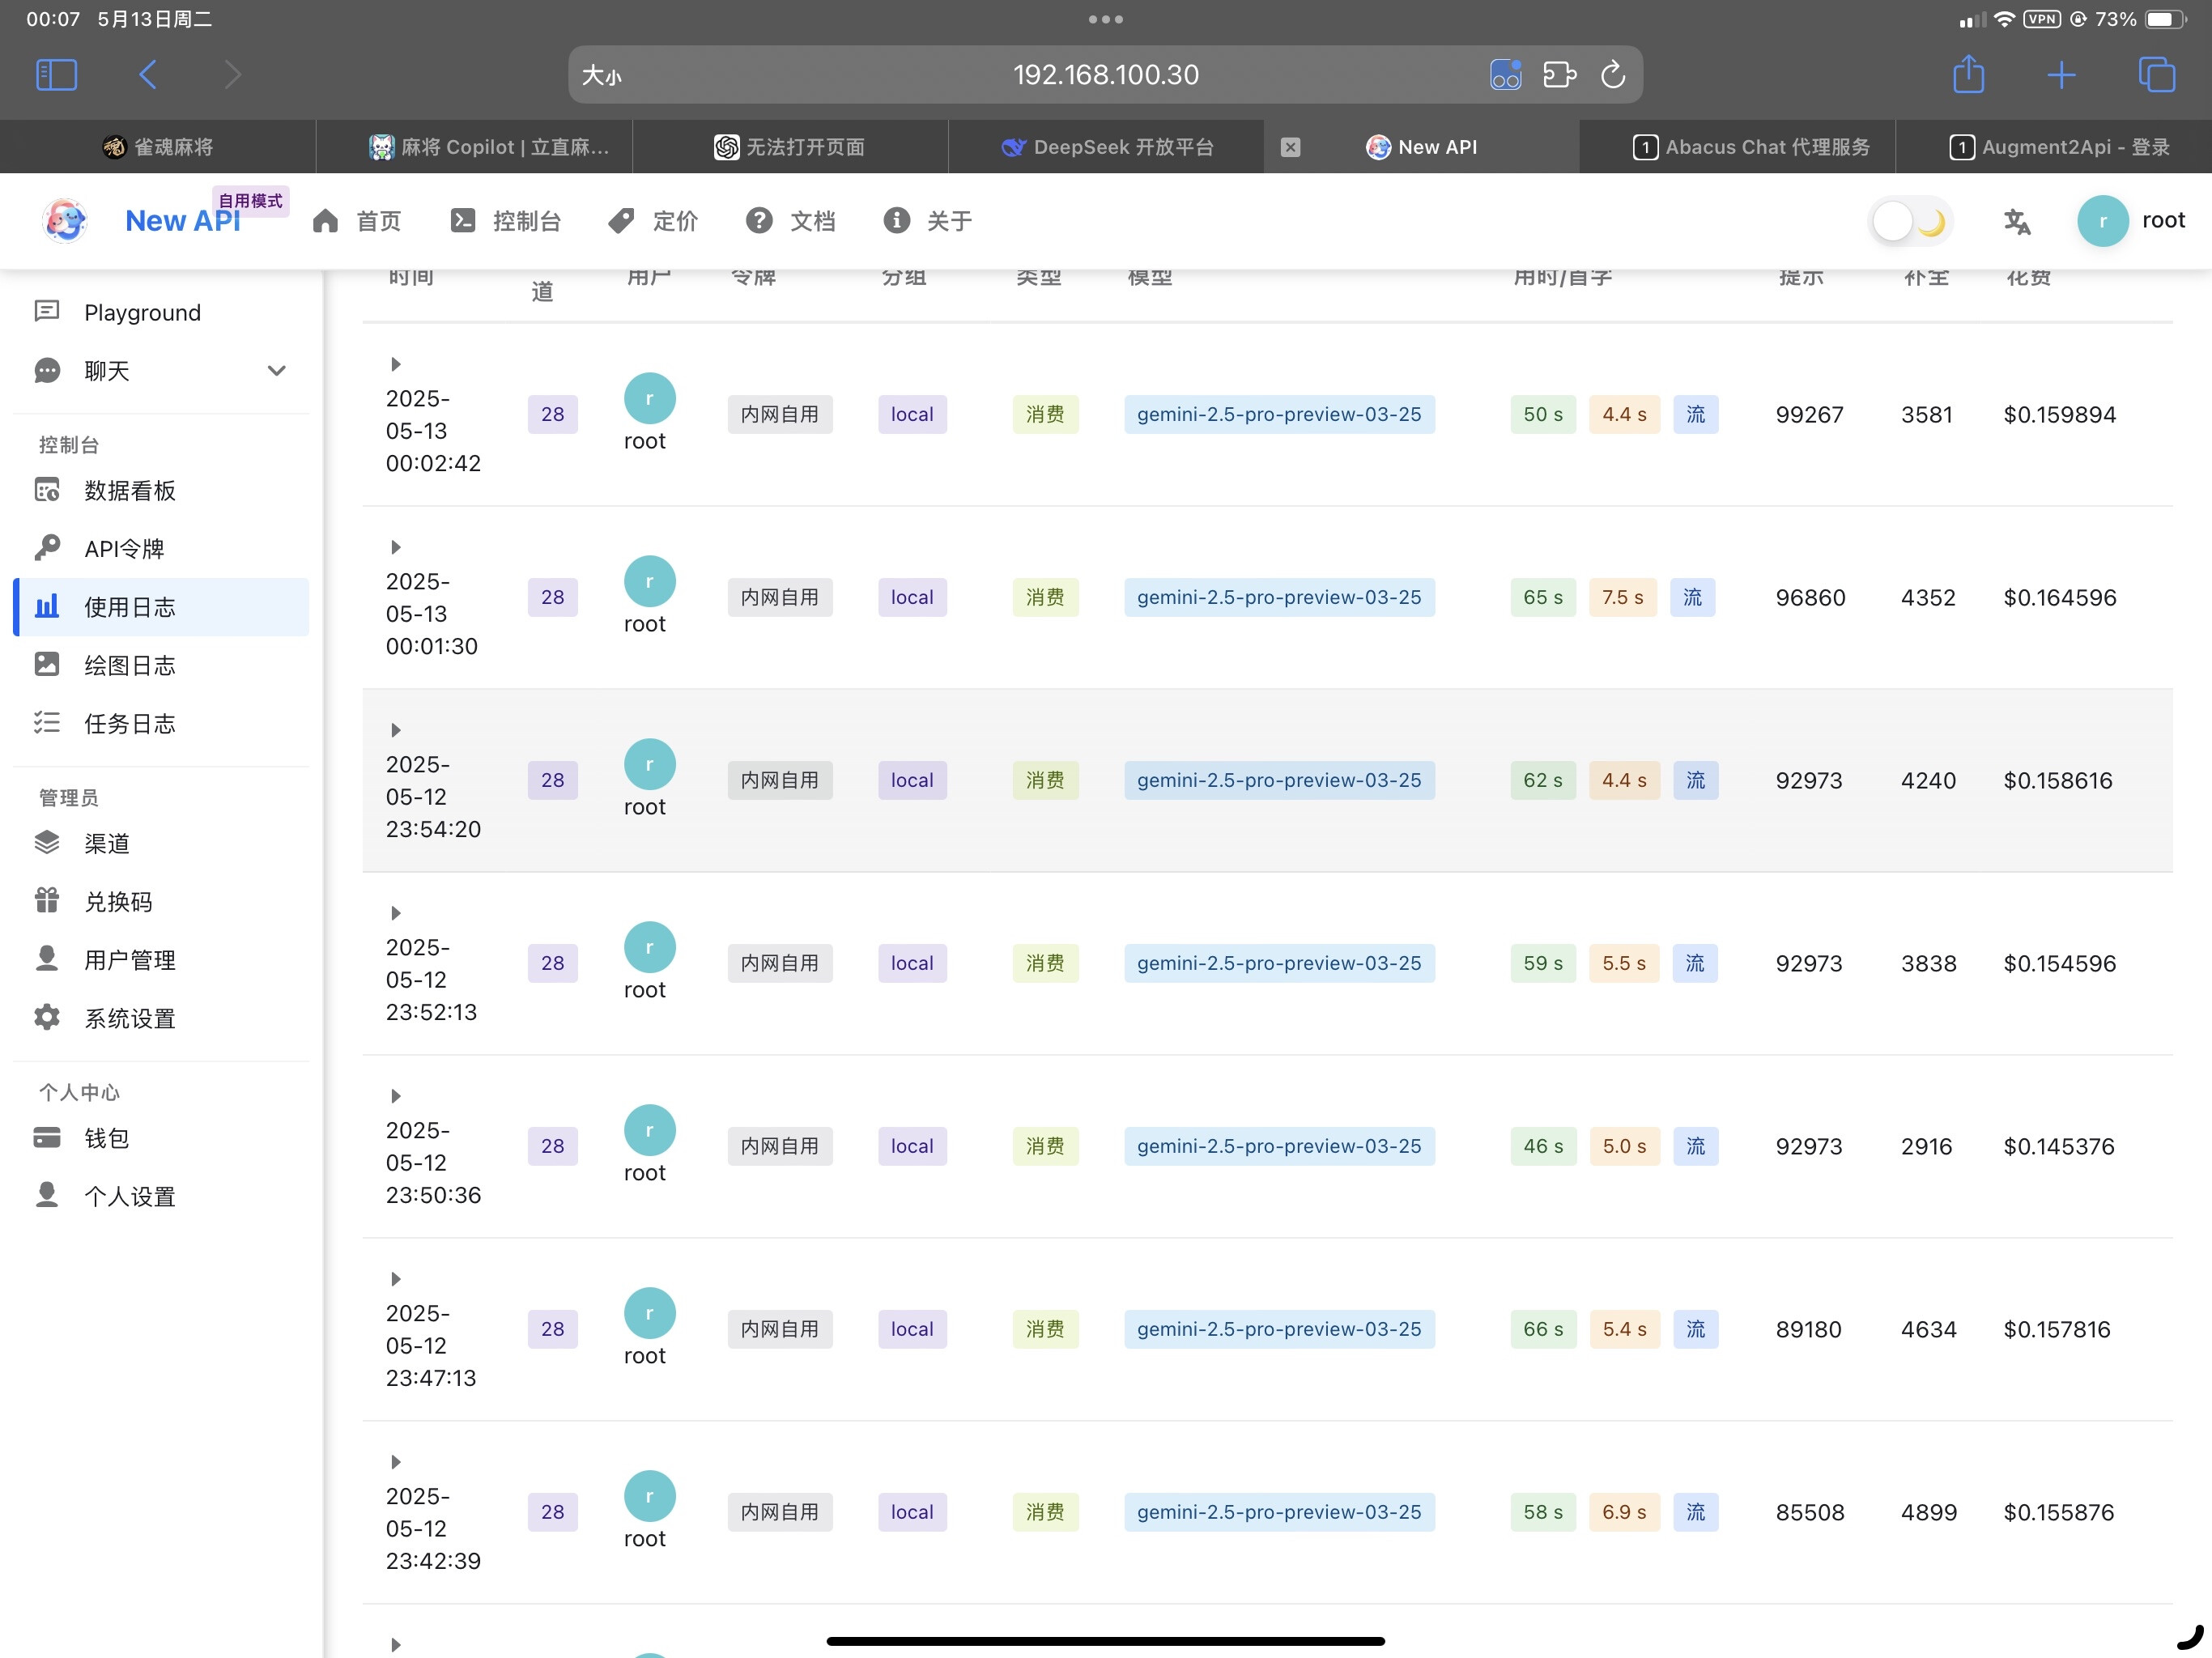Open 钱包 wallet page

(x=106, y=1138)
